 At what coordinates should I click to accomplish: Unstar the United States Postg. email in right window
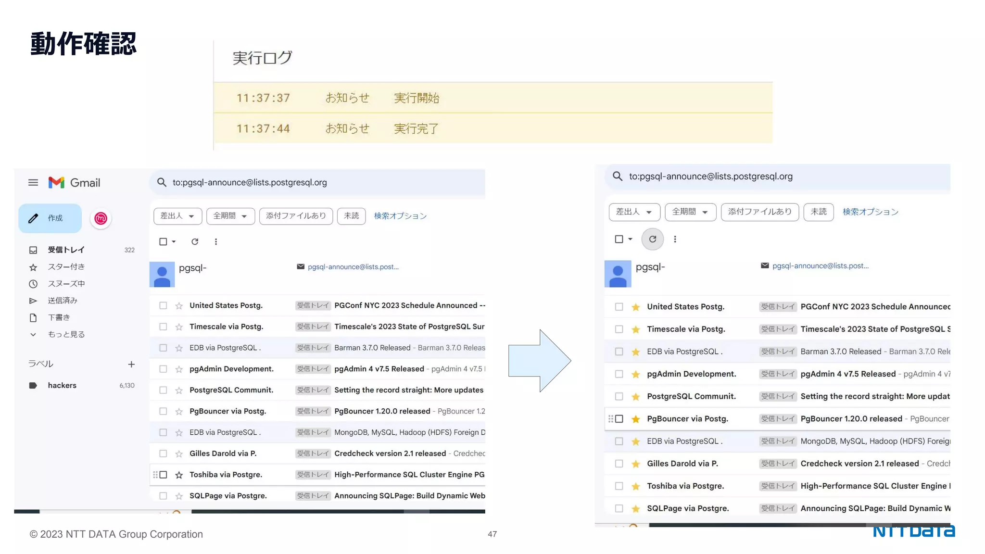click(635, 307)
